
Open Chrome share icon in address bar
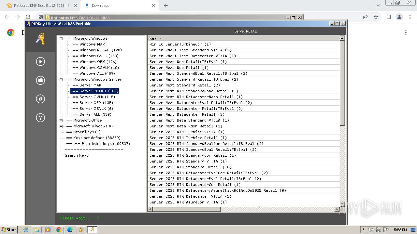point(366,17)
